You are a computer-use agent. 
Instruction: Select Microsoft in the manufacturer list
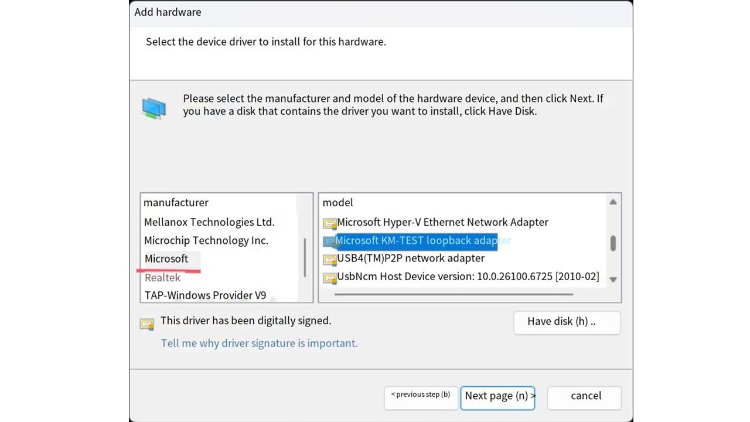pos(166,258)
